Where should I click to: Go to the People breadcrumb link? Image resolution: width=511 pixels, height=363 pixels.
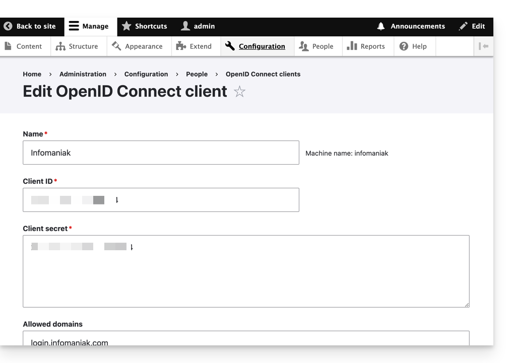197,74
